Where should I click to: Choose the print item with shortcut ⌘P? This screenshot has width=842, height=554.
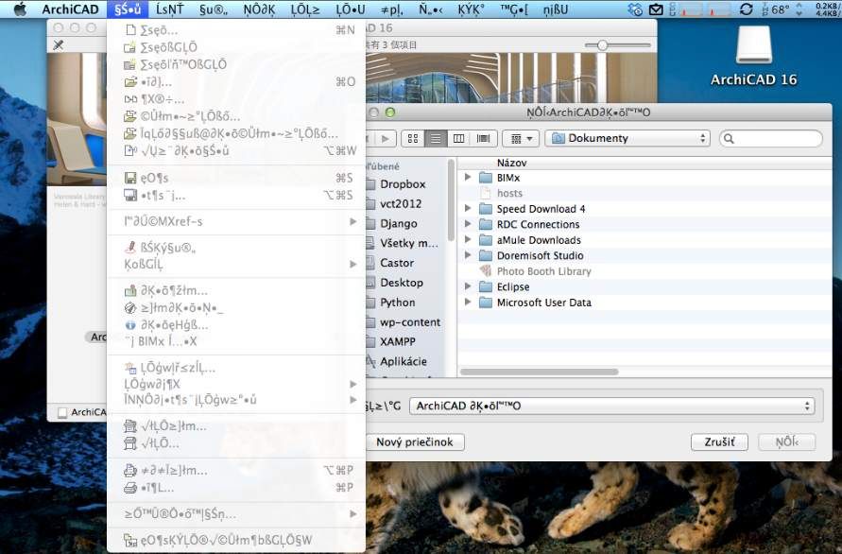tap(236, 488)
